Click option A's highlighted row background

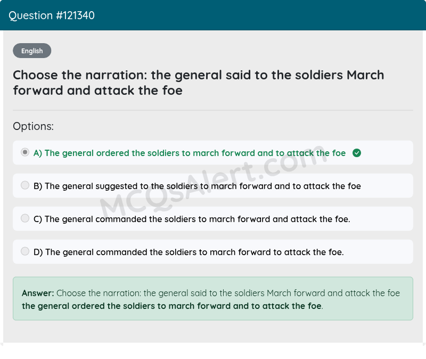[x=213, y=153]
